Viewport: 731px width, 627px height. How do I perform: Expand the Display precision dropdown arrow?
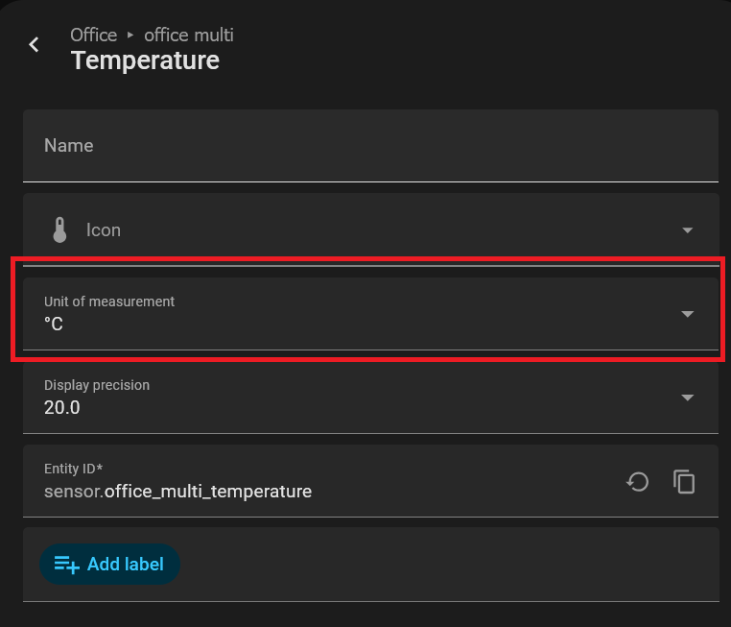coord(687,398)
